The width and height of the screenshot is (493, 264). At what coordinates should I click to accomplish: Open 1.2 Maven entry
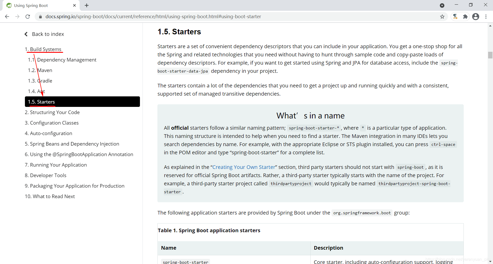click(x=40, y=70)
